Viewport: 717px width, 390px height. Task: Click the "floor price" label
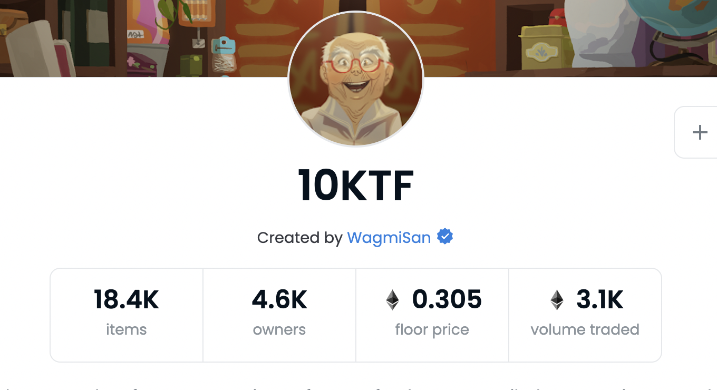tap(432, 330)
